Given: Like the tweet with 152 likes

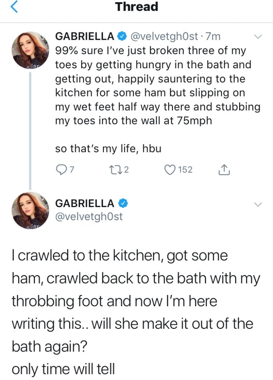Looking at the screenshot, I should [170, 170].
